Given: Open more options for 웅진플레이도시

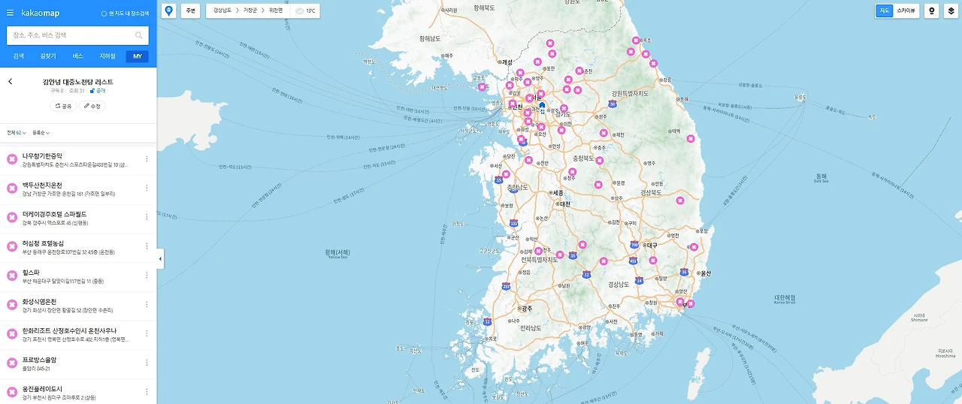Looking at the screenshot, I should click(x=147, y=392).
